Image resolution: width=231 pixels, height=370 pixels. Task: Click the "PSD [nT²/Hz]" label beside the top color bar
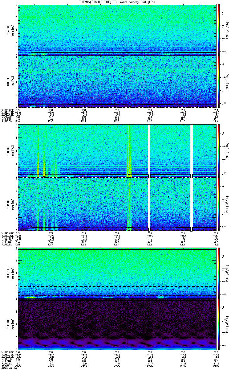coord(227,30)
